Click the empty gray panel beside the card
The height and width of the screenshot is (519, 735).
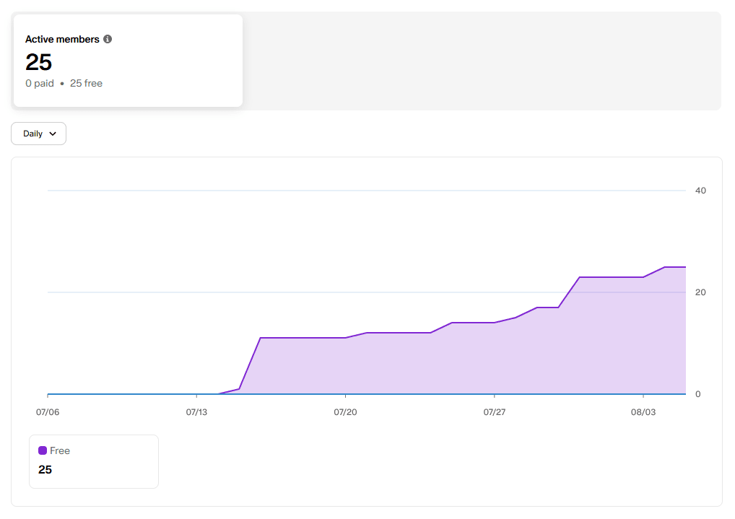coord(477,61)
